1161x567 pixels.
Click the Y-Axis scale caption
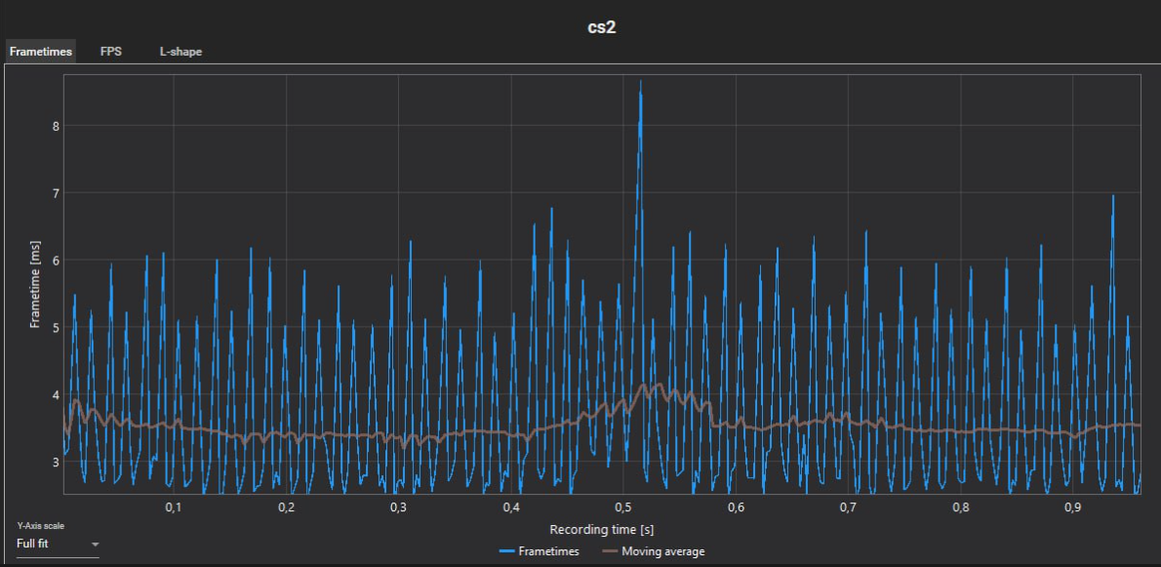click(x=40, y=526)
